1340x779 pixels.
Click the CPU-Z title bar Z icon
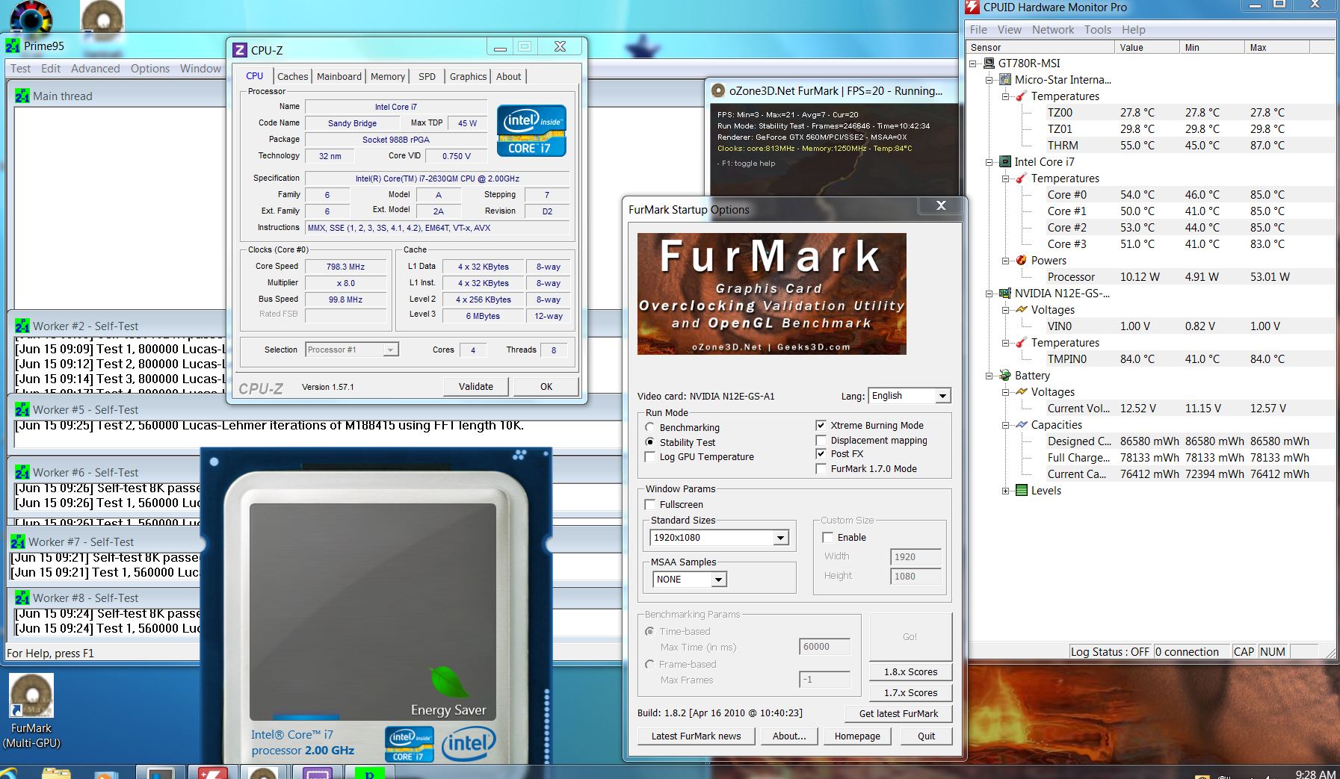[240, 50]
